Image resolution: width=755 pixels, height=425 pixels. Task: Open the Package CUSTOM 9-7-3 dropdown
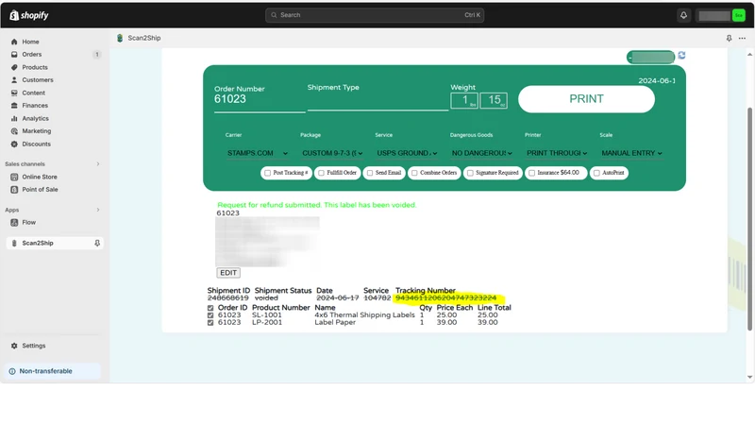(332, 153)
